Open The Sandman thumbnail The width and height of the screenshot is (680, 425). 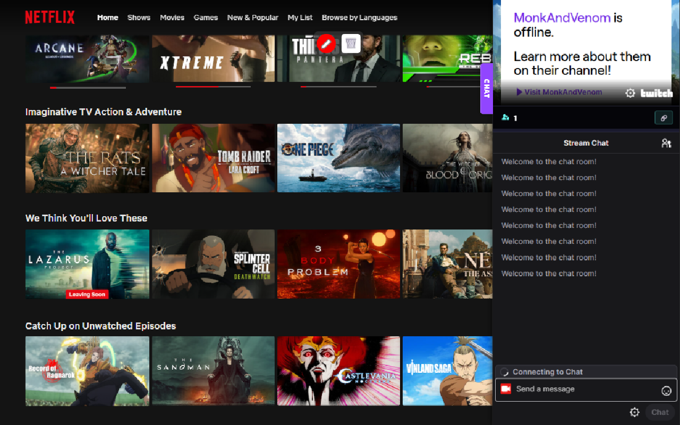point(214,371)
